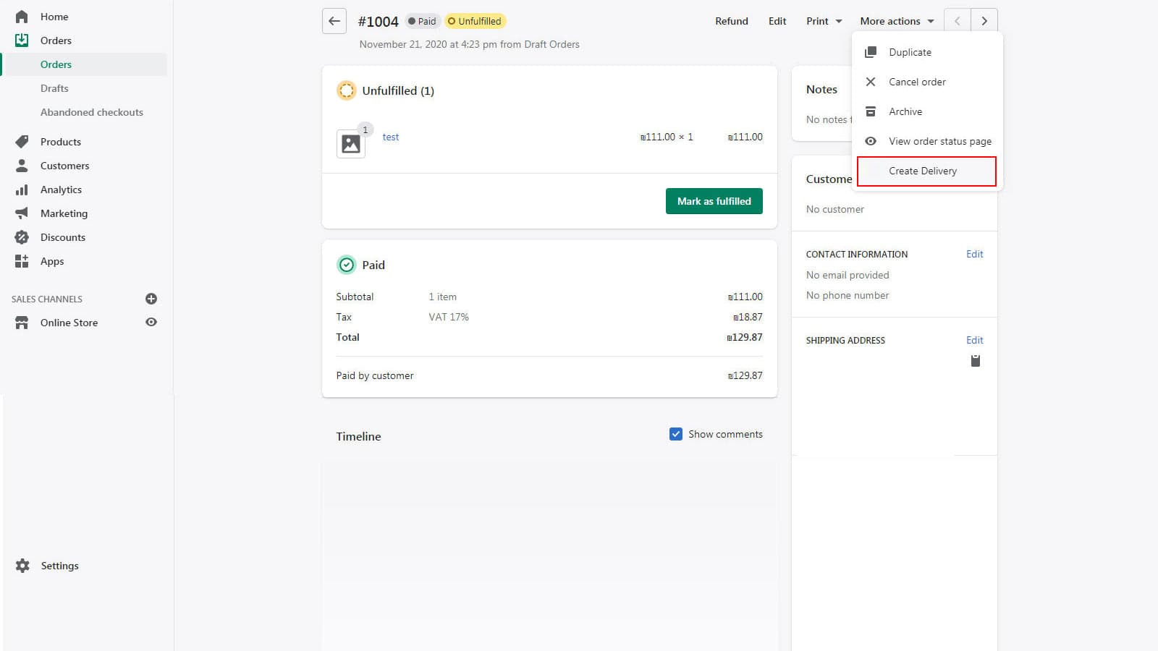Toggle Show comments checkbox
Viewport: 1158px width, 651px height.
click(675, 433)
